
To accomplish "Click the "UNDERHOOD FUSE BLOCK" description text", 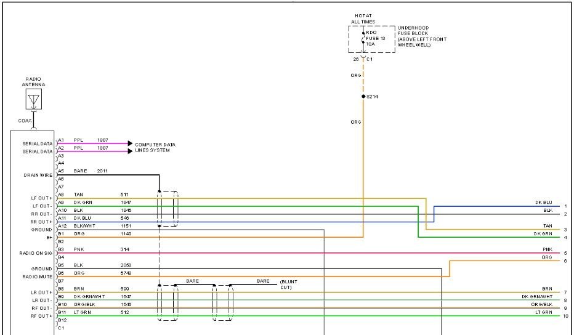I will 422,36.
